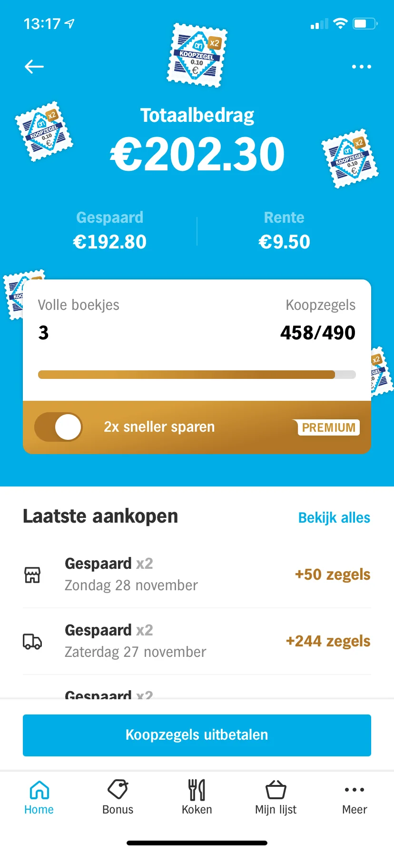The height and width of the screenshot is (853, 394).
Task: Open the Bonus tab
Action: point(118,797)
